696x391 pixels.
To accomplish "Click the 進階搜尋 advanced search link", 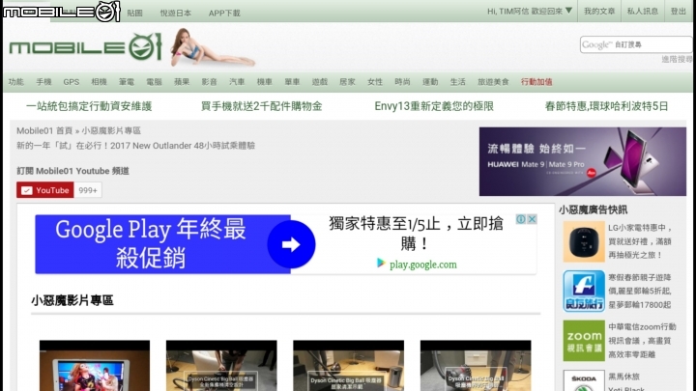I will pos(677,59).
